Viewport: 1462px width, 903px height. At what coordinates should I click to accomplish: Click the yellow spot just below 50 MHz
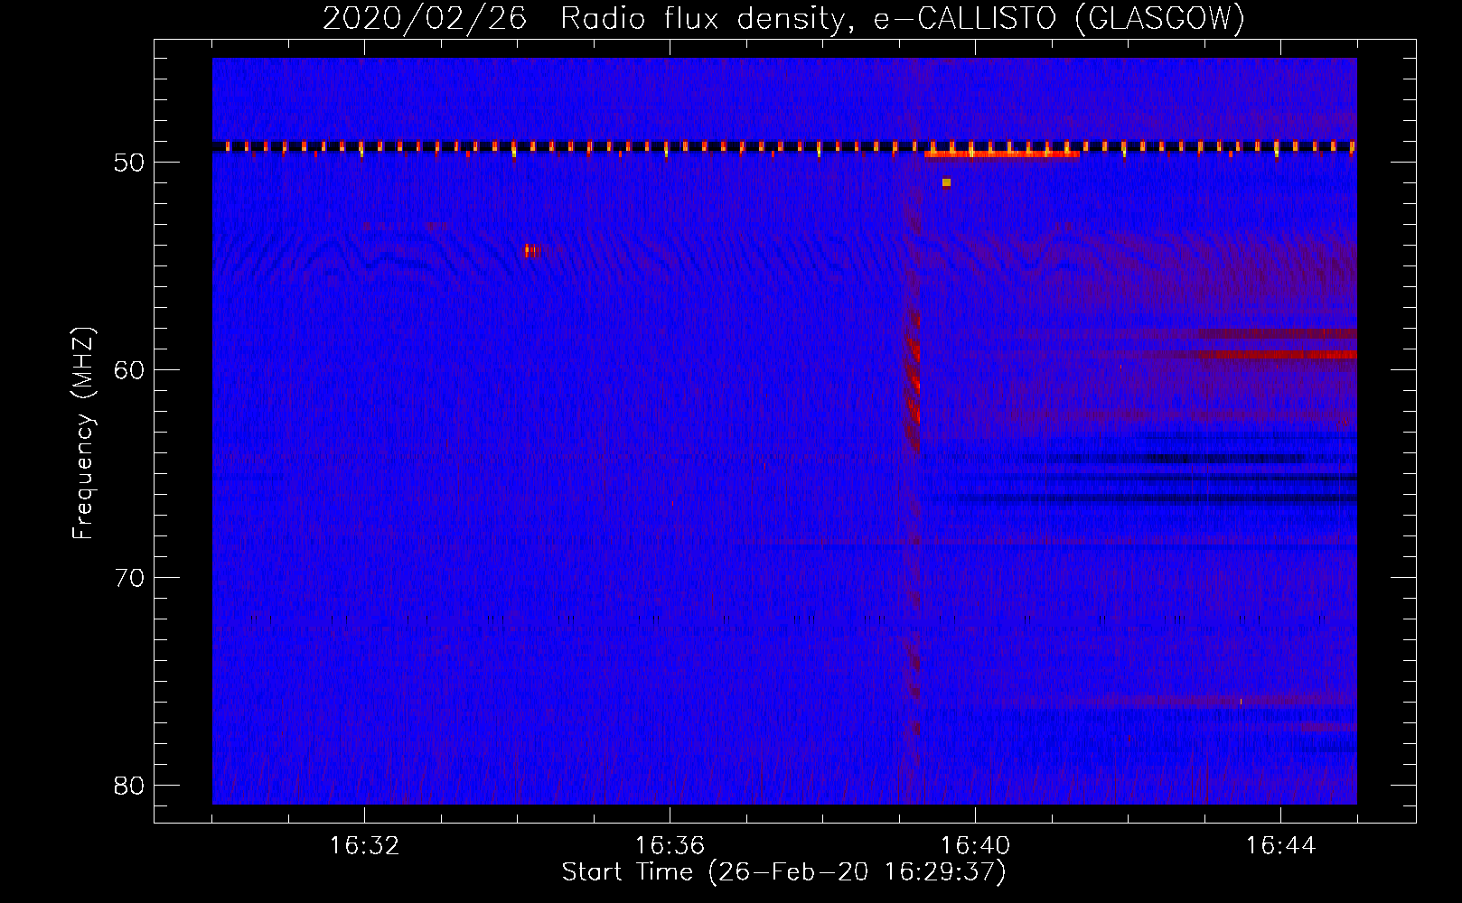(x=946, y=182)
